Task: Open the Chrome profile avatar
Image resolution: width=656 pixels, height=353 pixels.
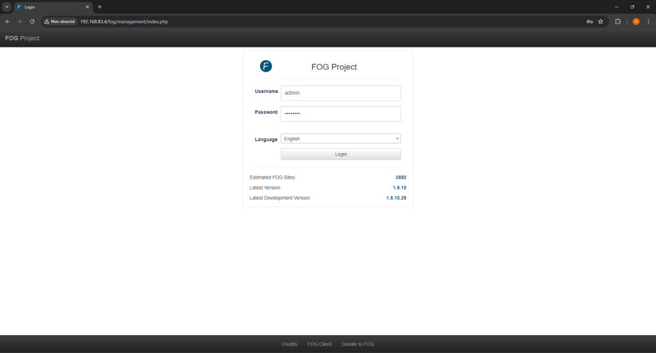Action: pyautogui.click(x=635, y=21)
